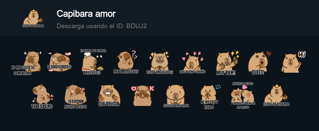Click the 'Que bueno cariño' hearts sticker
Viewport: 319px width, 131px height.
(x=192, y=62)
